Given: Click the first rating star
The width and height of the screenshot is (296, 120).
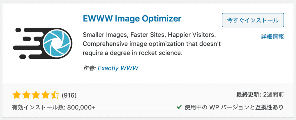Looking at the screenshot, I should coord(17,95).
